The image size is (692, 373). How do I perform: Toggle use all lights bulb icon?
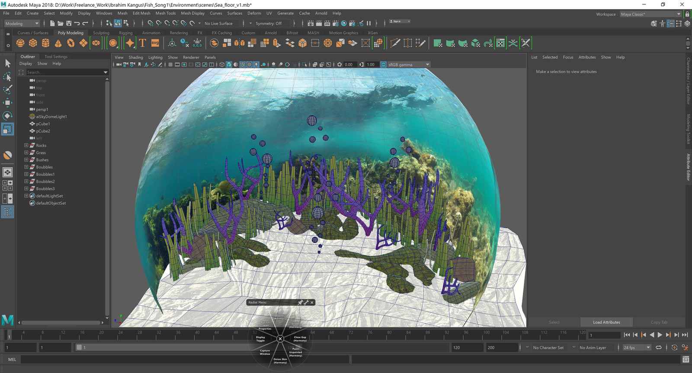(256, 64)
